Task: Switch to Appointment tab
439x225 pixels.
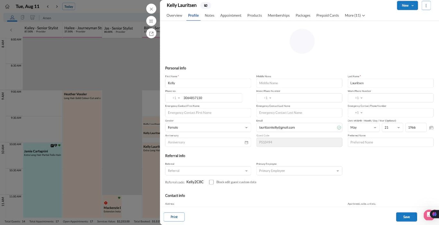Action: pos(231,15)
